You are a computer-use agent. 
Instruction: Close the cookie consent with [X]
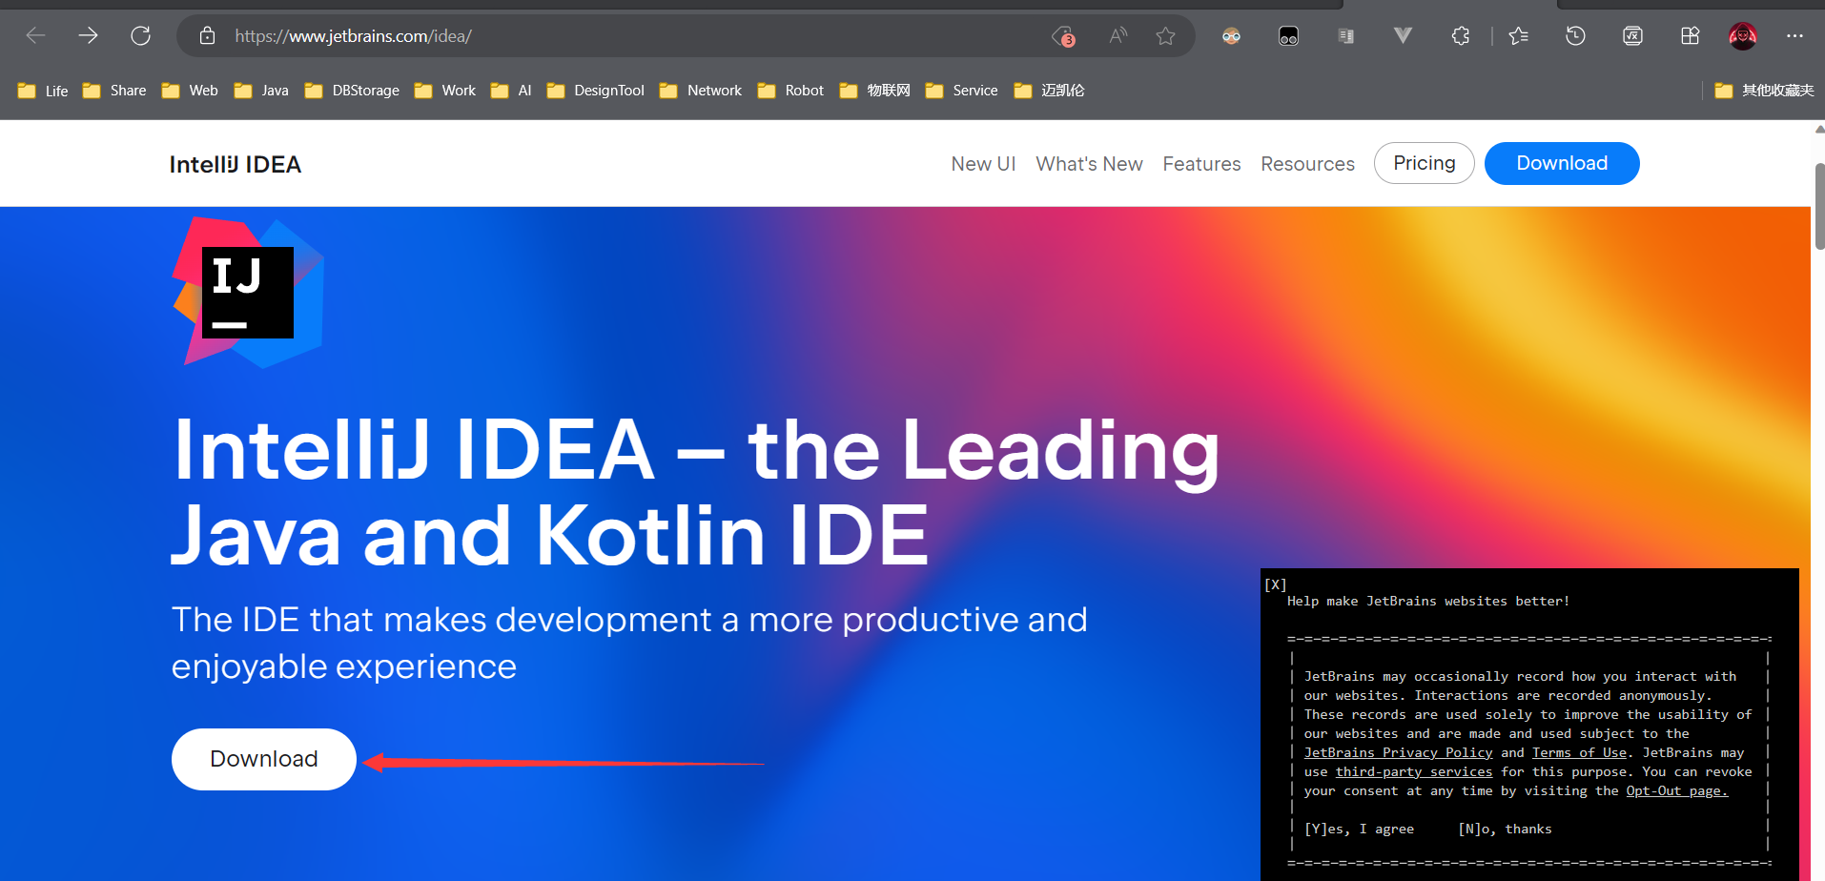[x=1276, y=584]
